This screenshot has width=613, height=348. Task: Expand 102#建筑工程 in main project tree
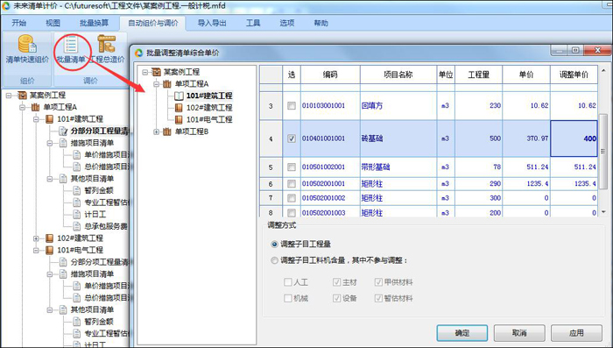37,238
